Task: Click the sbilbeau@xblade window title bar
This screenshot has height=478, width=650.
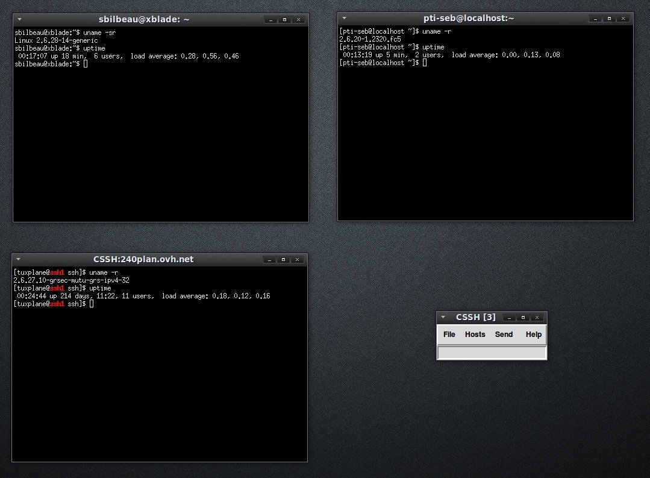Action: coord(144,20)
